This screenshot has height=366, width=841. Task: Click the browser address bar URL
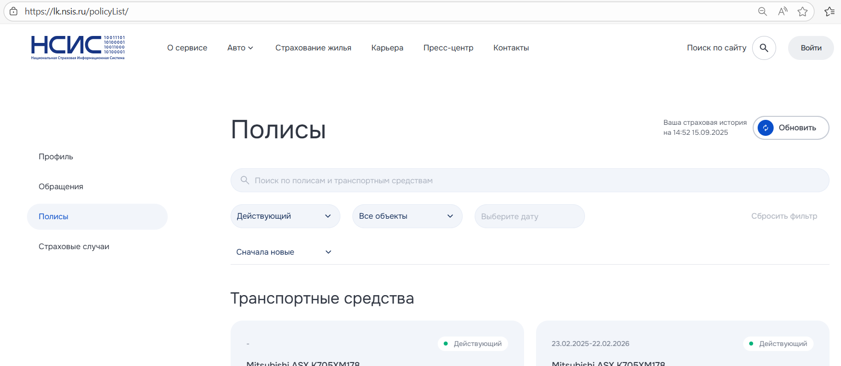(76, 11)
